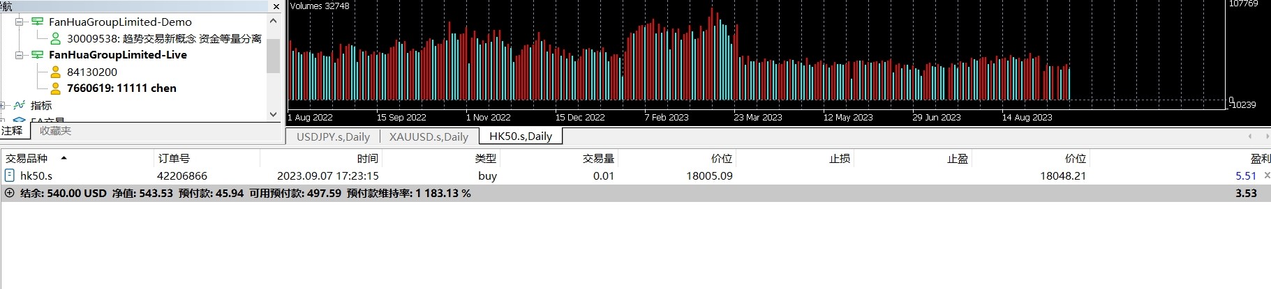
Task: Sort orders by 订单号 column header
Action: coord(174,159)
